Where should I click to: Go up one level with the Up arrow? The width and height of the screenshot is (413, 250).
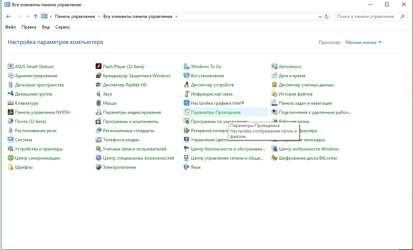click(36, 16)
